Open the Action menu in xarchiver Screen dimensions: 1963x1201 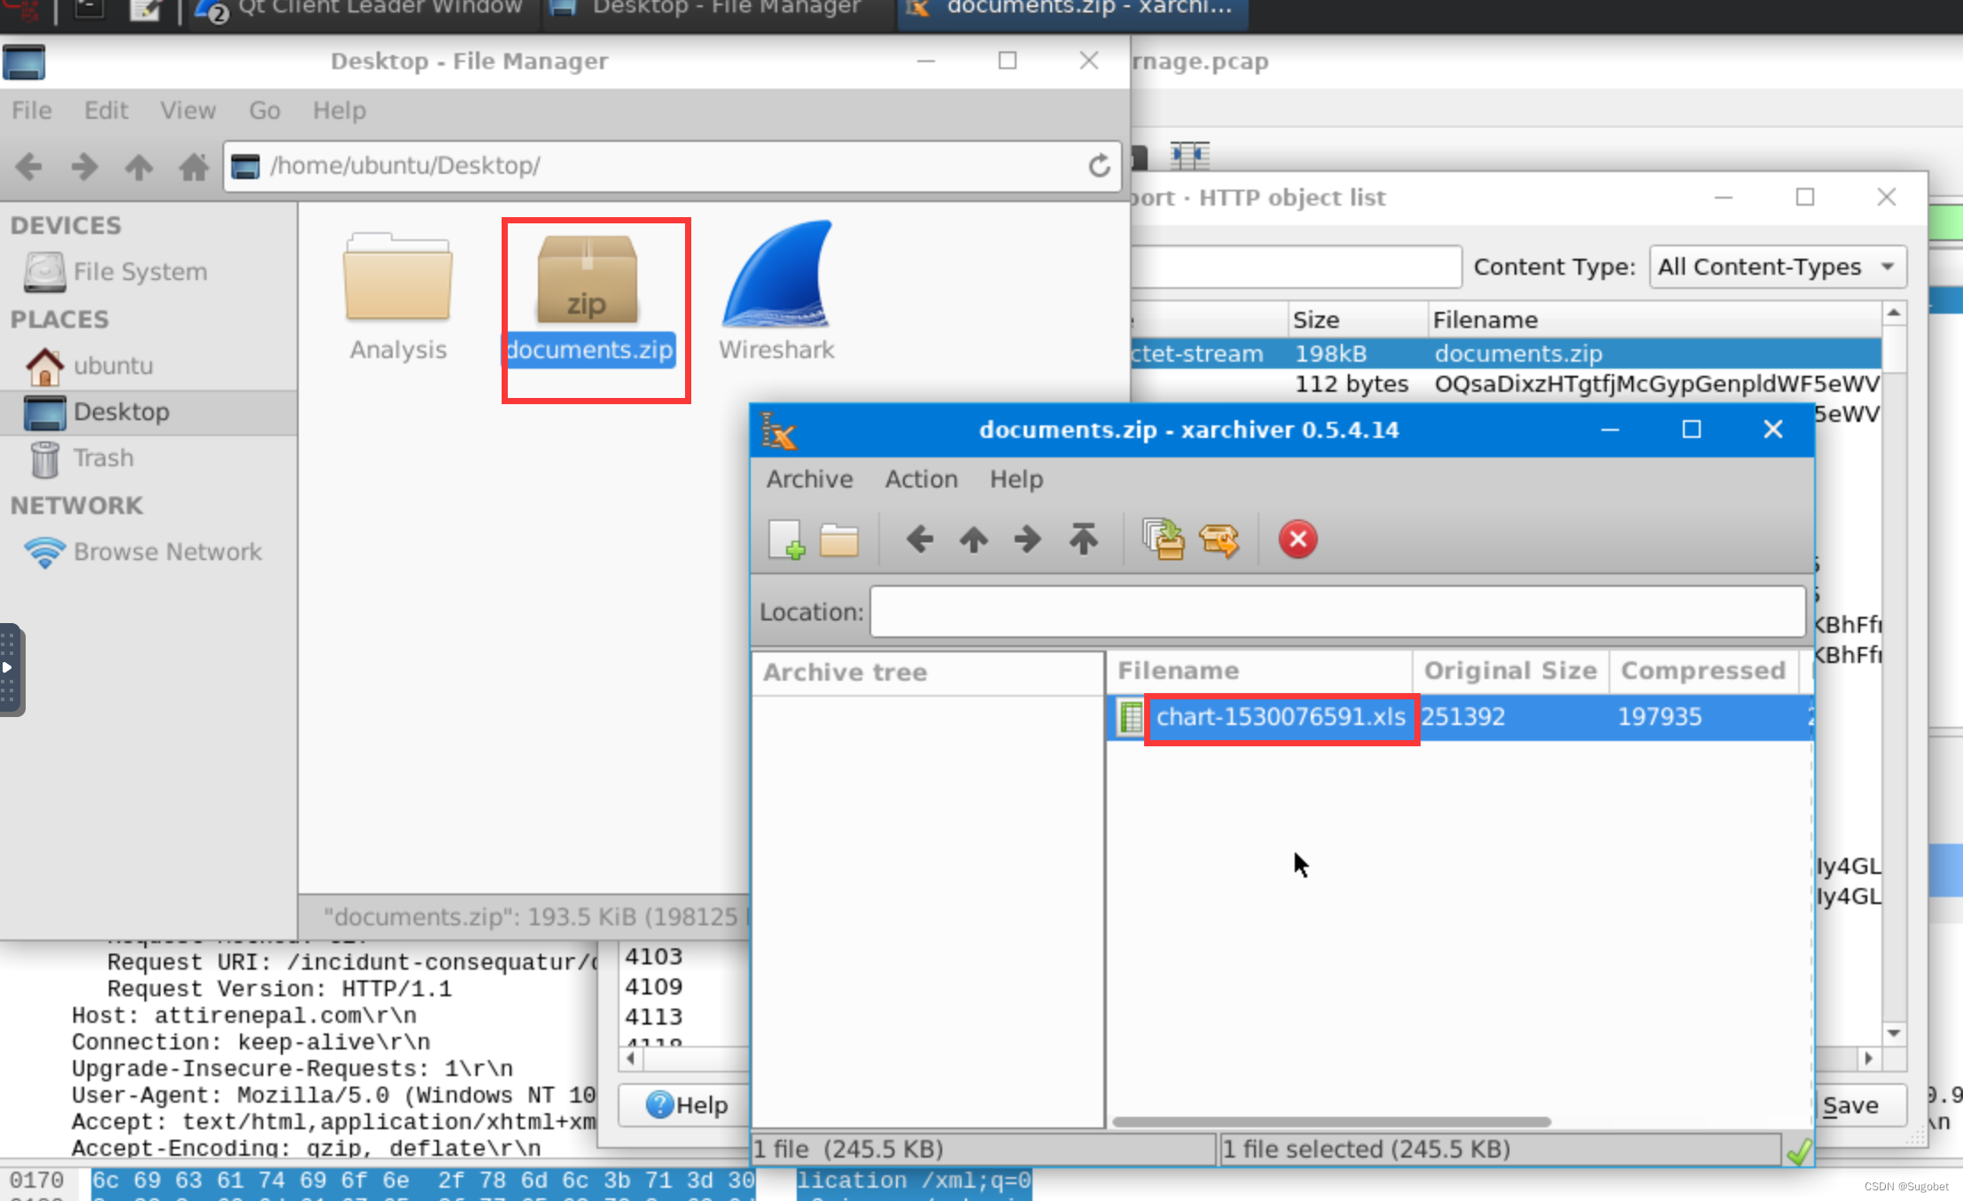tap(921, 479)
